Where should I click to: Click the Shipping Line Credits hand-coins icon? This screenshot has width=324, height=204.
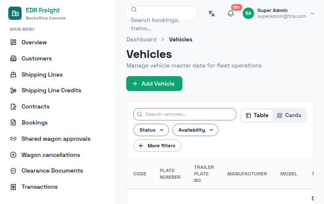tap(13, 90)
